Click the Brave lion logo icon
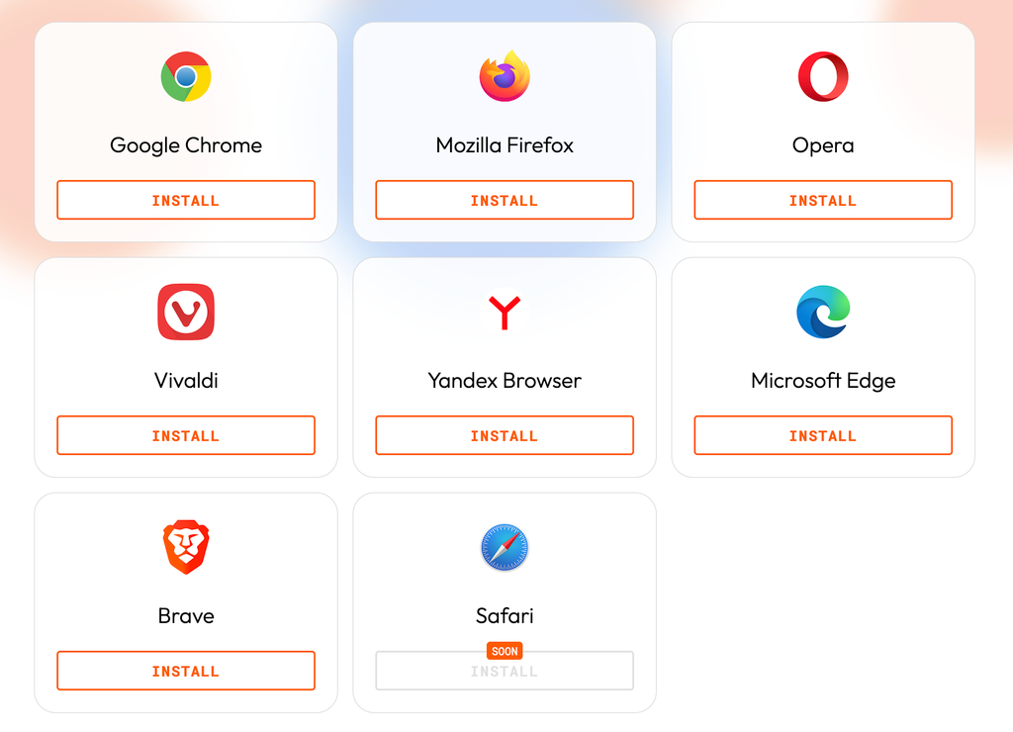The image size is (1013, 732). click(186, 547)
